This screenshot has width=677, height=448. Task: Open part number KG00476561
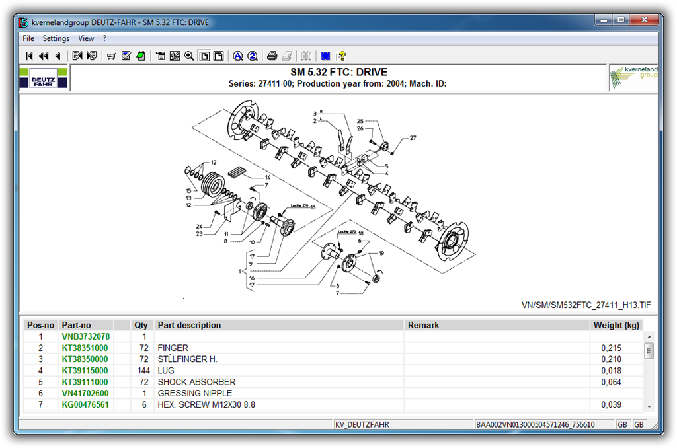point(85,405)
